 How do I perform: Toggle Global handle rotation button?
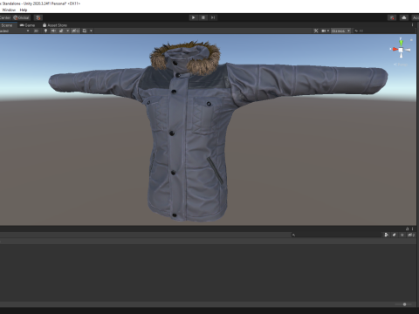(22, 17)
